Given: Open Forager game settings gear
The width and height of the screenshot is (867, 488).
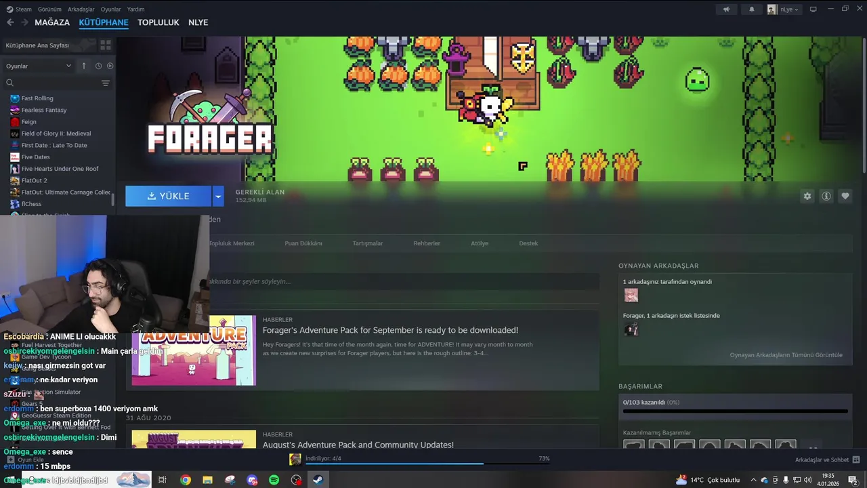Looking at the screenshot, I should 807,196.
